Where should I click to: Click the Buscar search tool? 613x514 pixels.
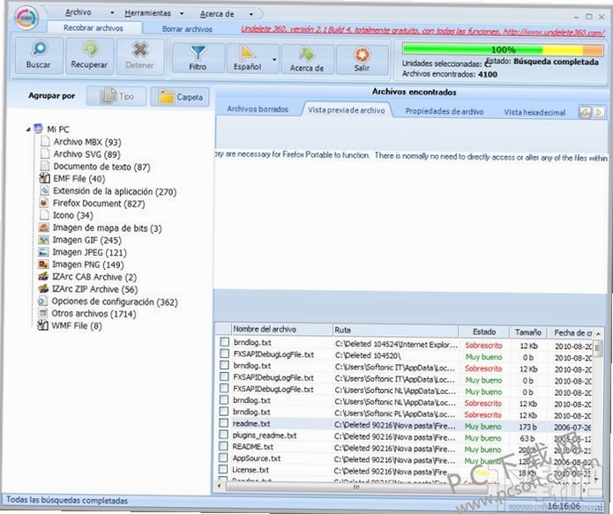39,56
